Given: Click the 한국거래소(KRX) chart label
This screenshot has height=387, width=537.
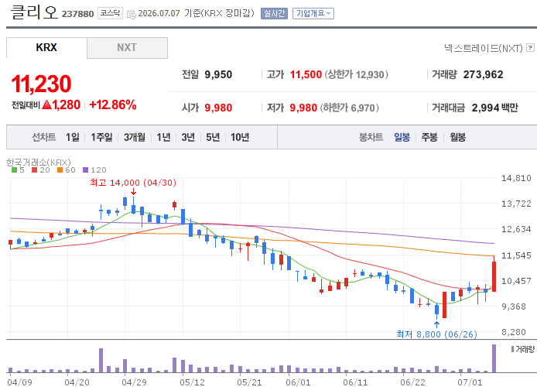Looking at the screenshot, I should pyautogui.click(x=39, y=162).
